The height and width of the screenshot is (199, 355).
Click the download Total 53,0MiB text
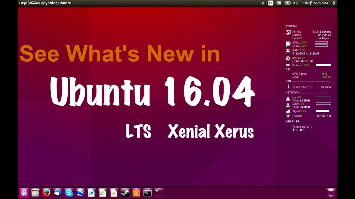tap(301, 107)
